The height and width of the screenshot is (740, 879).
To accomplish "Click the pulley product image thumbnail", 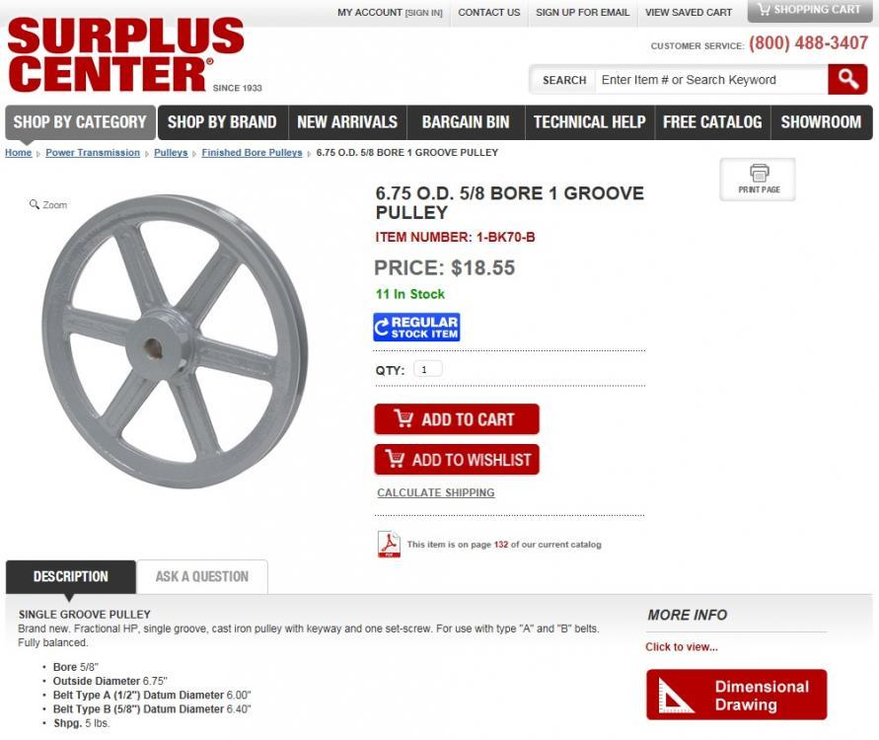I will click(x=175, y=341).
